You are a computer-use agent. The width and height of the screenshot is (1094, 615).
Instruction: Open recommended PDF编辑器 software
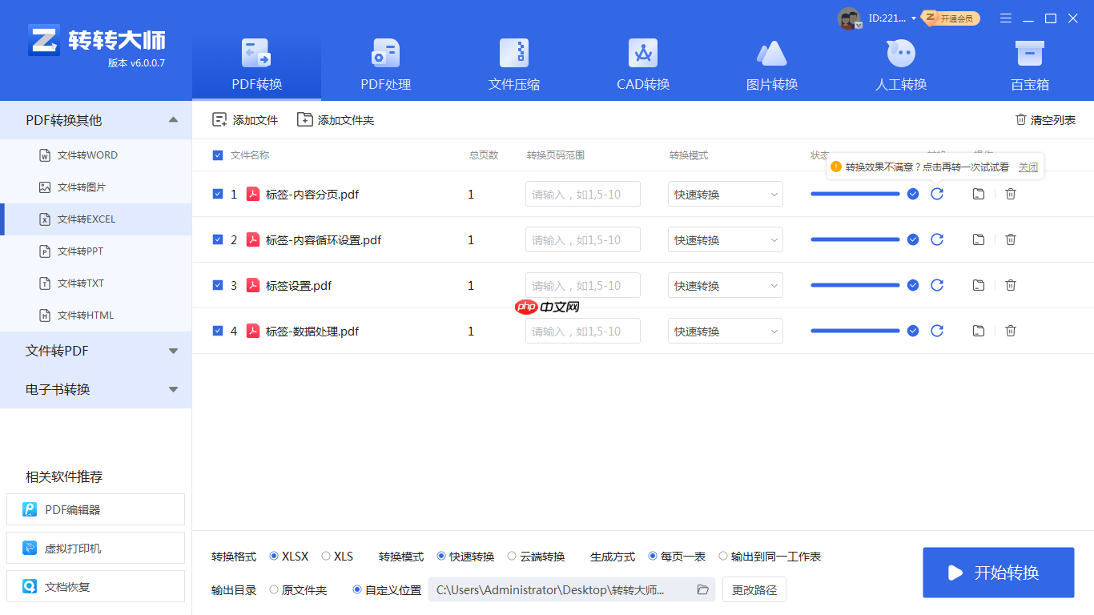click(95, 509)
